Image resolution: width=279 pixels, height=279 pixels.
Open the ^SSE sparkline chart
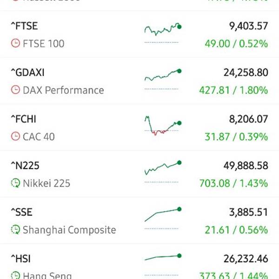[163, 214]
